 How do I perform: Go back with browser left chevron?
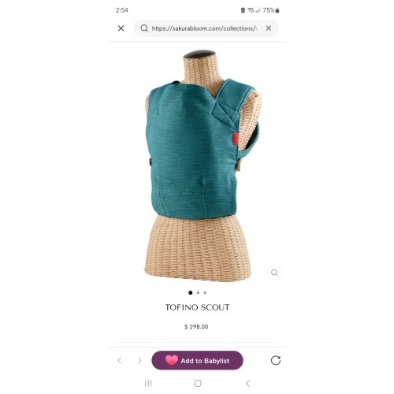tap(119, 360)
